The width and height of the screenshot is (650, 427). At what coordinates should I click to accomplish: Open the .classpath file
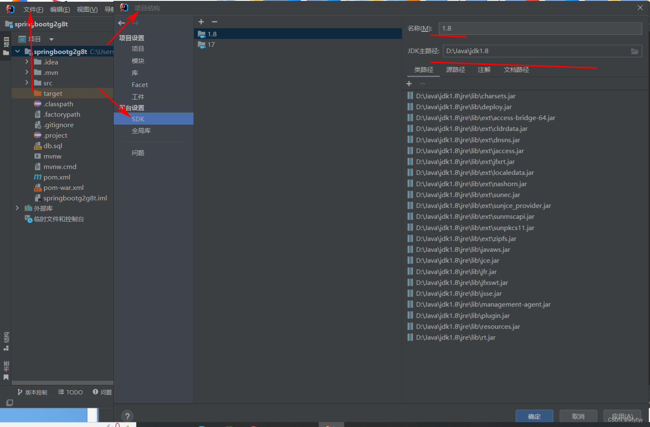point(58,104)
